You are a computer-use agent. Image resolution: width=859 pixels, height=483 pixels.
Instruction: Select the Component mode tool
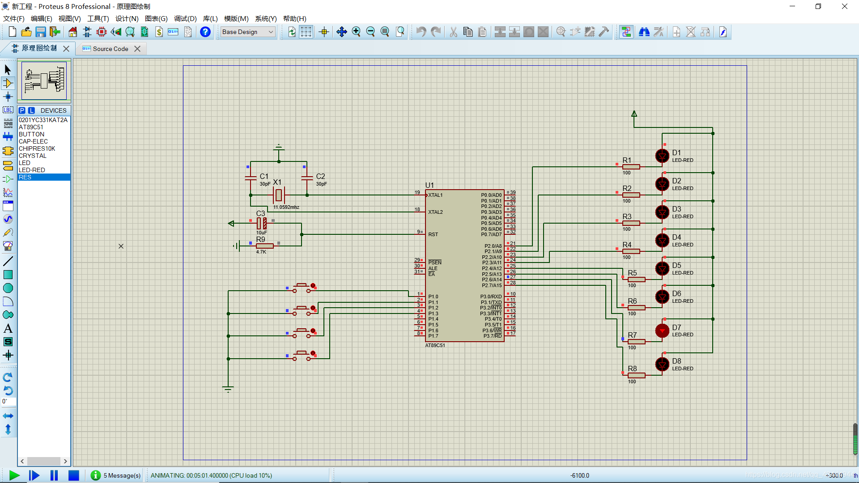point(8,83)
